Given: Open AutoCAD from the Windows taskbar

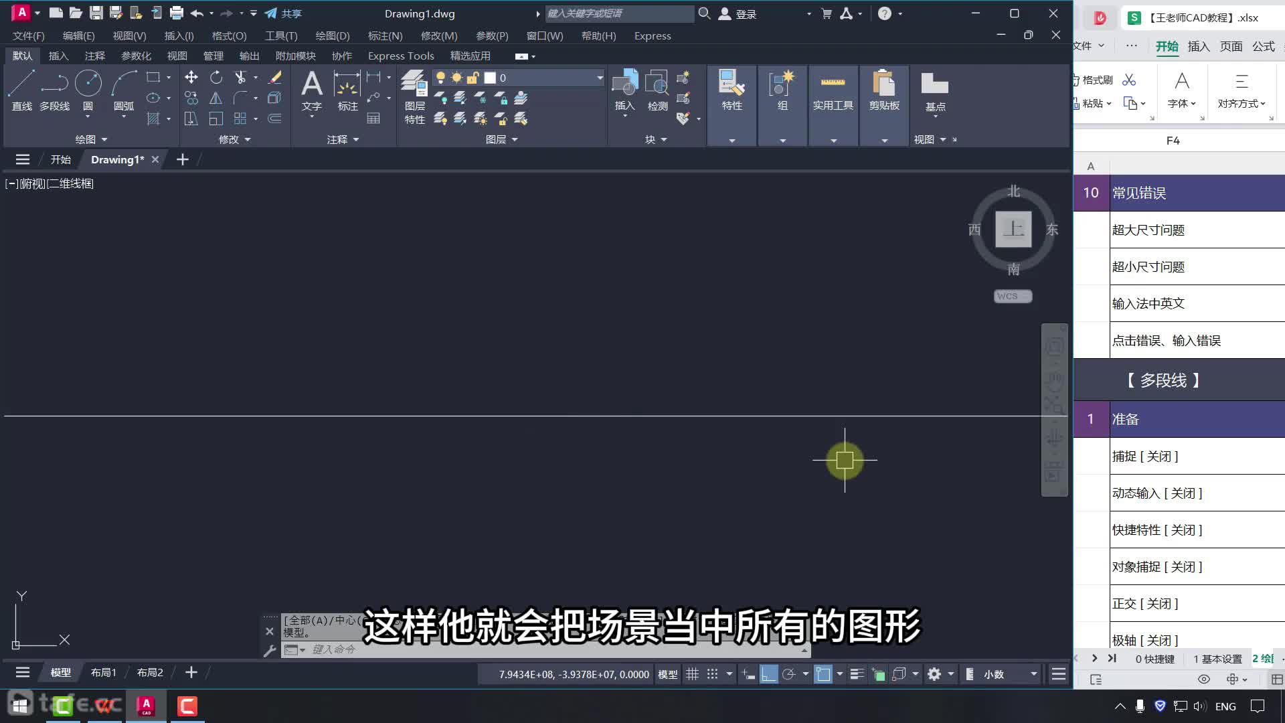Looking at the screenshot, I should [146, 706].
